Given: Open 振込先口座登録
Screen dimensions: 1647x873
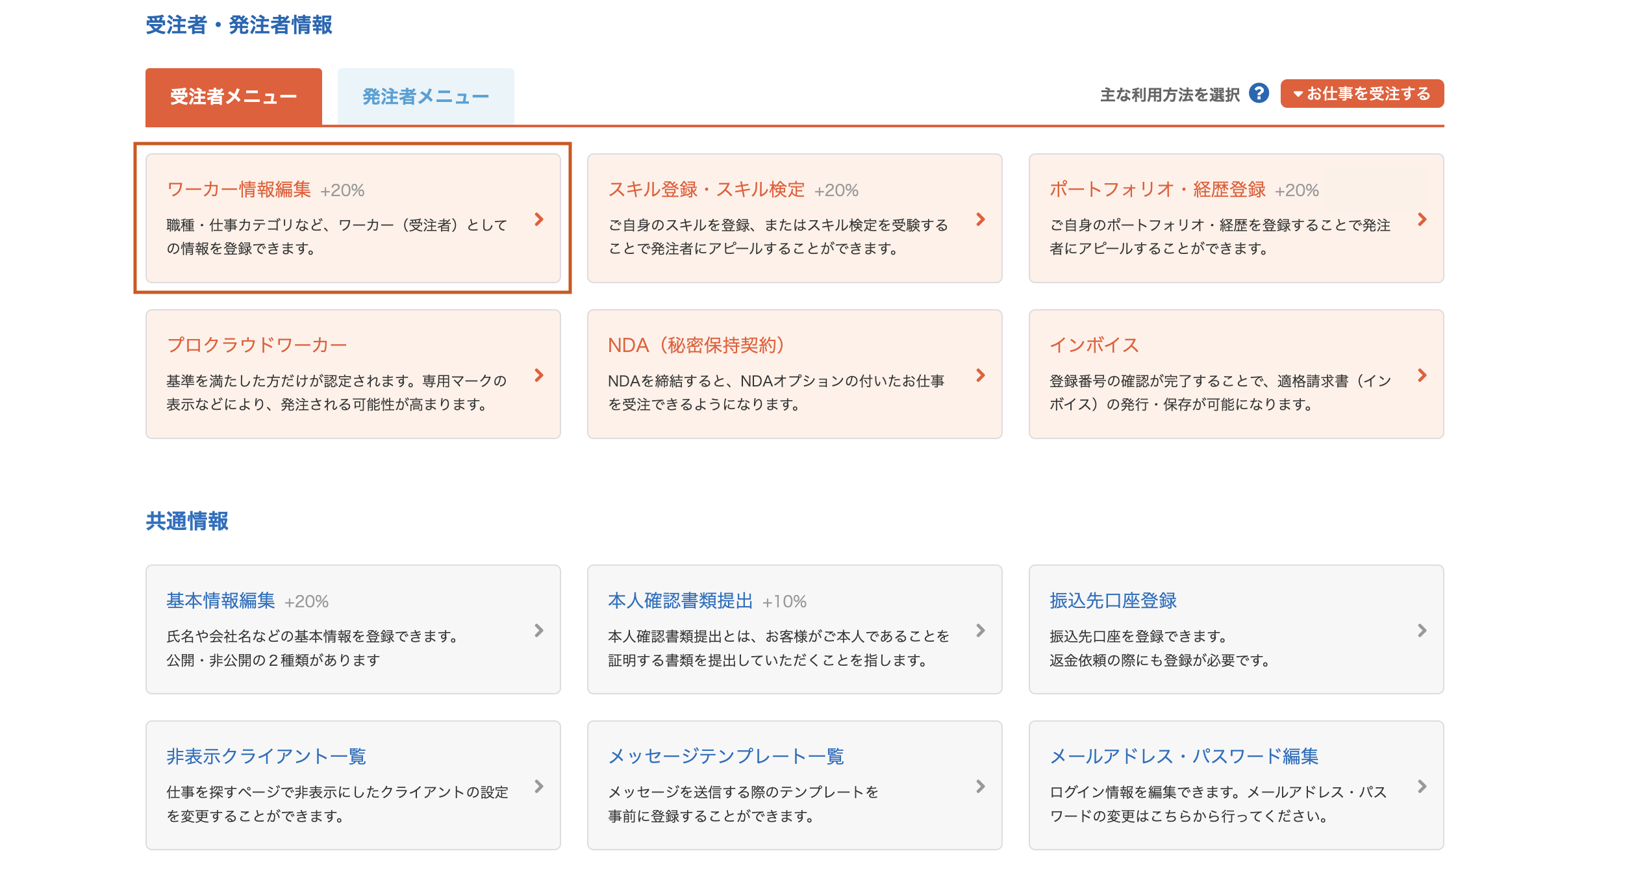Looking at the screenshot, I should pos(1113,600).
